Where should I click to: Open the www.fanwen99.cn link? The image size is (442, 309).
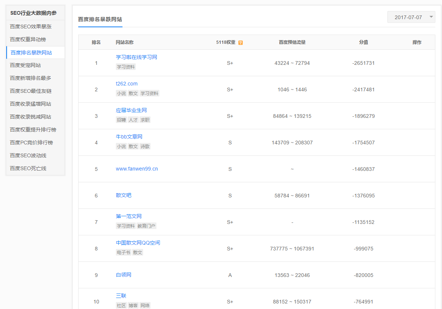point(137,169)
